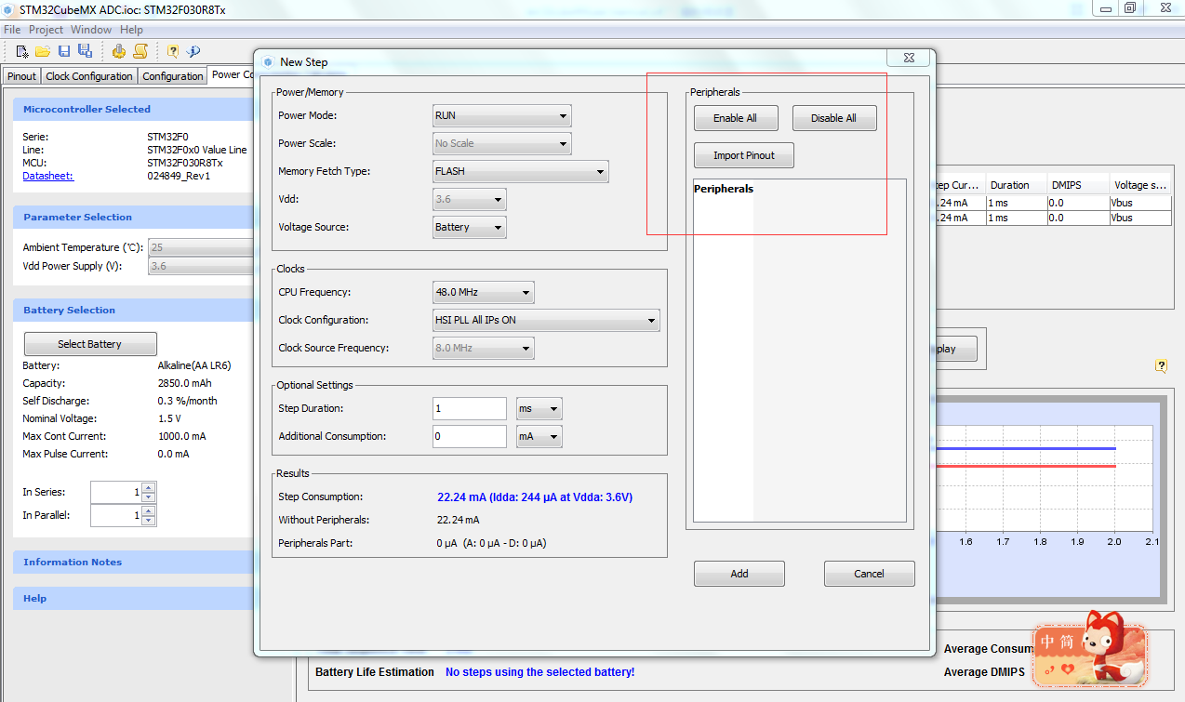Viewport: 1185px width, 702px height.
Task: Open the Clock Configuration dropdown showing HSI PLL All IPs ON
Action: [546, 320]
